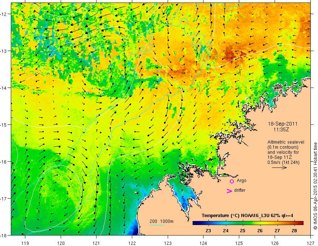
Task: Click the IMOS copyright timestamp text
Action: 315,186
